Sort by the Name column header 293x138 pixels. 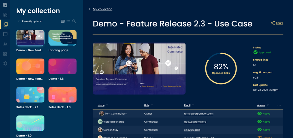click(x=101, y=105)
